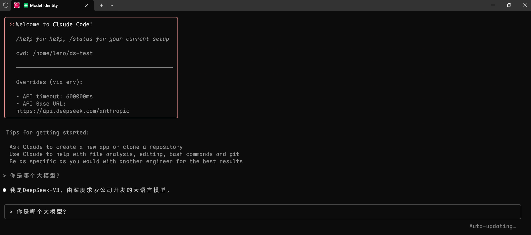Click the orange Claude asterisk logo
Screen dimensions: 531x235
point(12,24)
